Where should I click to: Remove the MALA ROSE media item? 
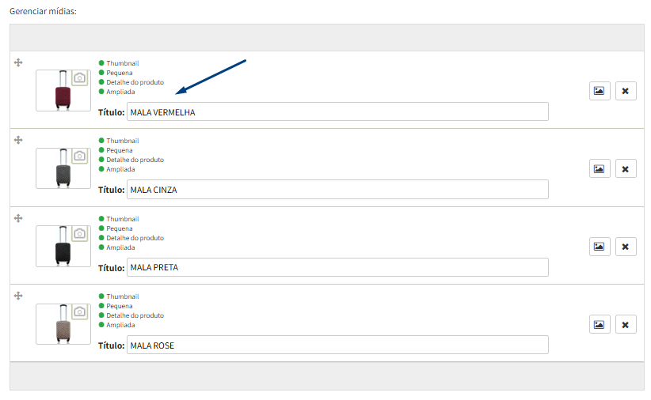(x=625, y=325)
